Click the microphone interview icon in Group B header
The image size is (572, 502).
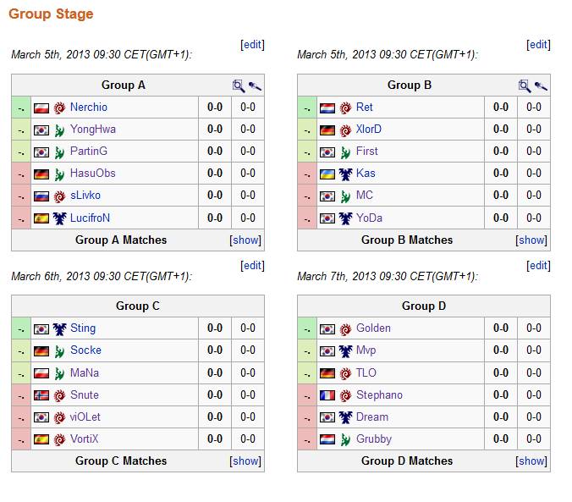click(541, 86)
